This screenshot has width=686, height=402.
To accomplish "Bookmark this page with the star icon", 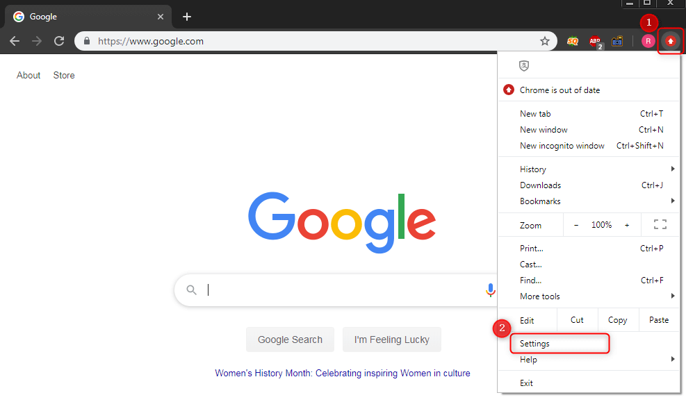I will coord(545,41).
